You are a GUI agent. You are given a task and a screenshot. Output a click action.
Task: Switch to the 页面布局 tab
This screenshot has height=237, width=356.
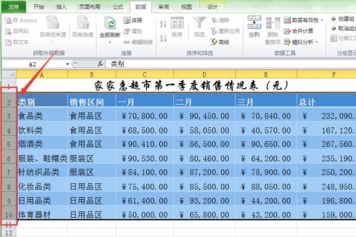point(90,7)
